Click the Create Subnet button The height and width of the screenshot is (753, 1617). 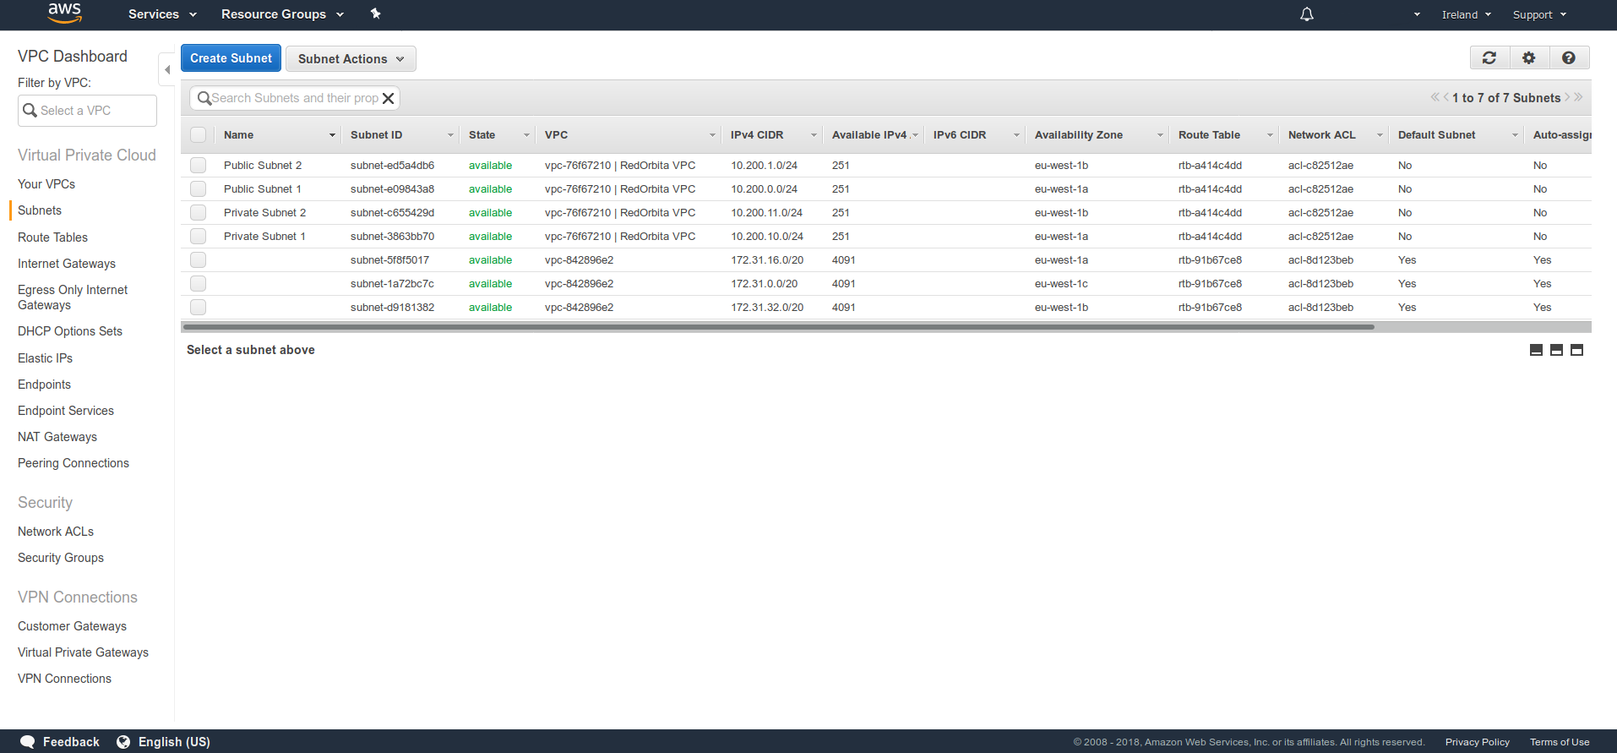pyautogui.click(x=231, y=58)
